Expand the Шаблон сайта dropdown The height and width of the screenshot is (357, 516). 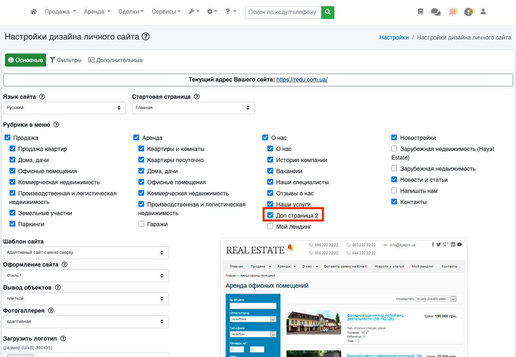(x=86, y=253)
